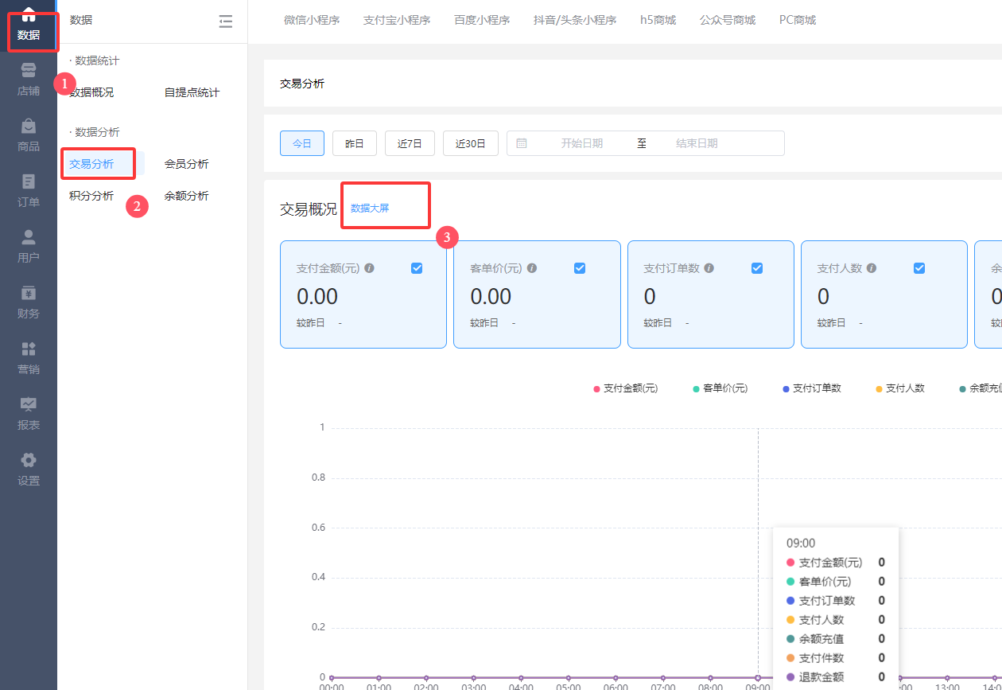Open 数据概况 in the submenu
This screenshot has height=690, width=1002.
(x=91, y=92)
